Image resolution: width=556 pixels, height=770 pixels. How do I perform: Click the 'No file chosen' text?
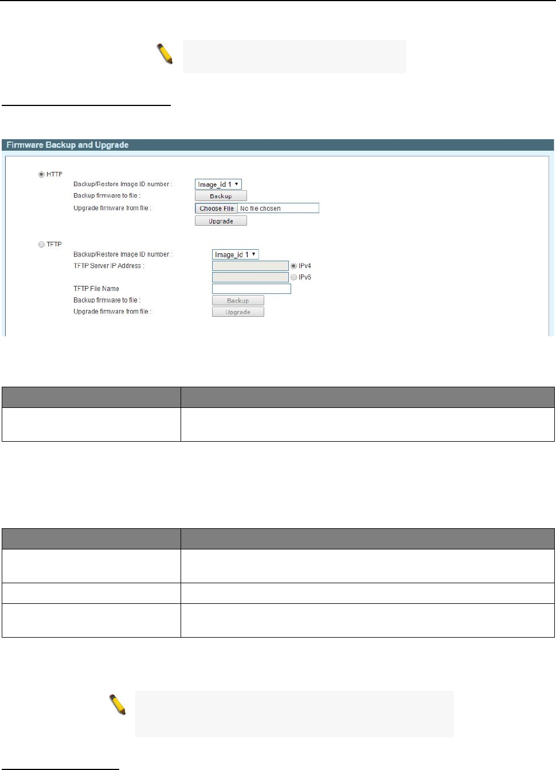pyautogui.click(x=260, y=209)
